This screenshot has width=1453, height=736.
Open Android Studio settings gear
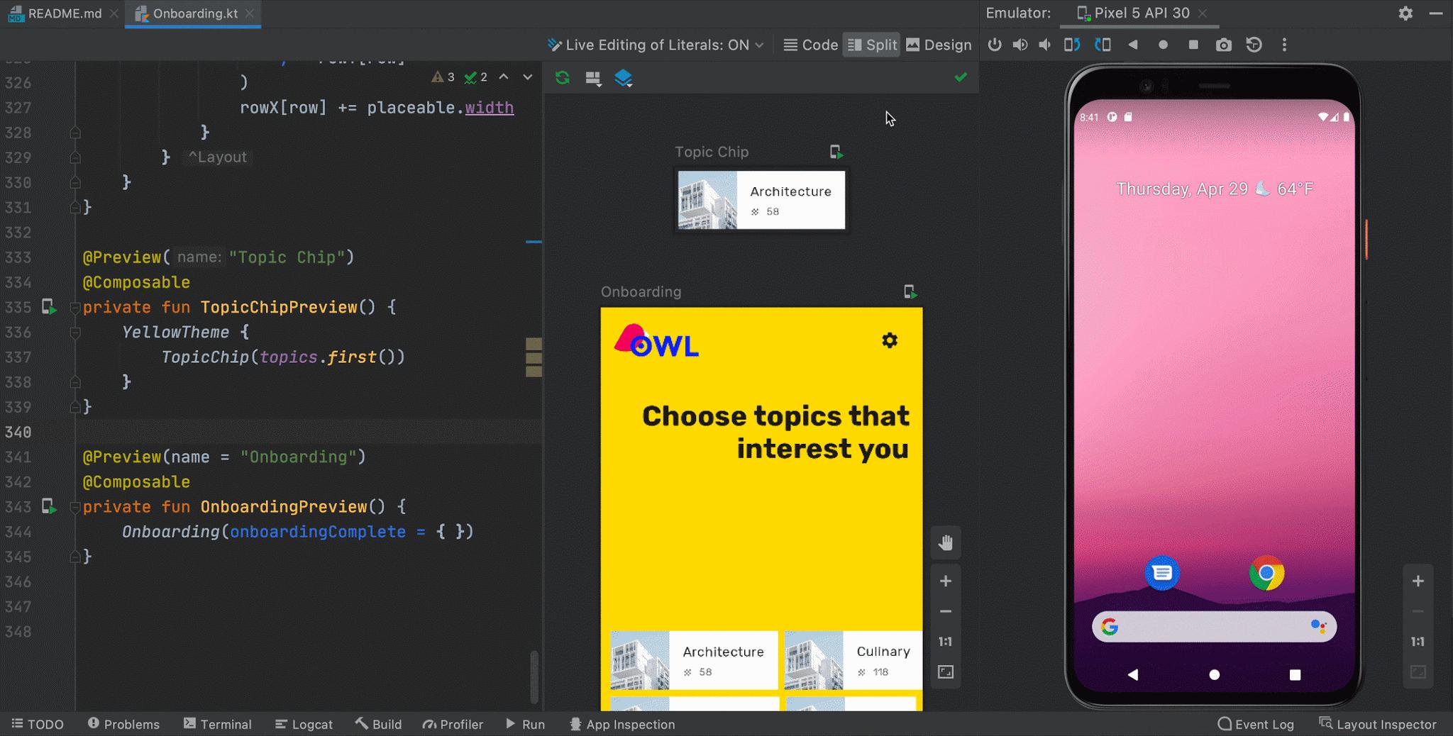1405,13
